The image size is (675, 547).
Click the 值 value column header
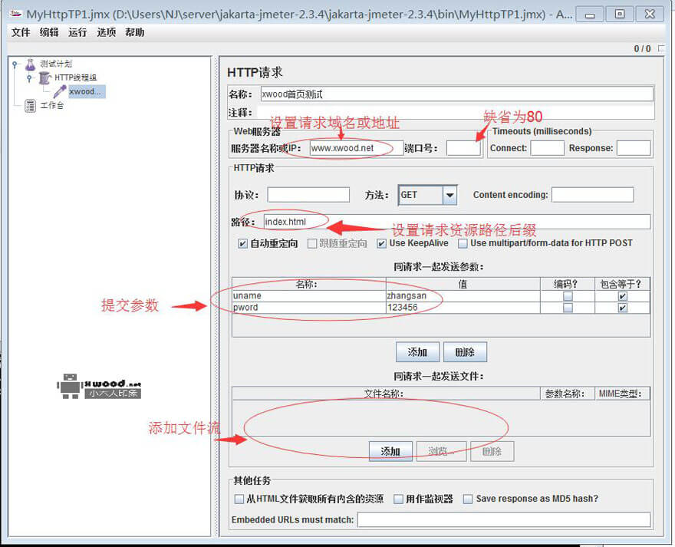463,285
